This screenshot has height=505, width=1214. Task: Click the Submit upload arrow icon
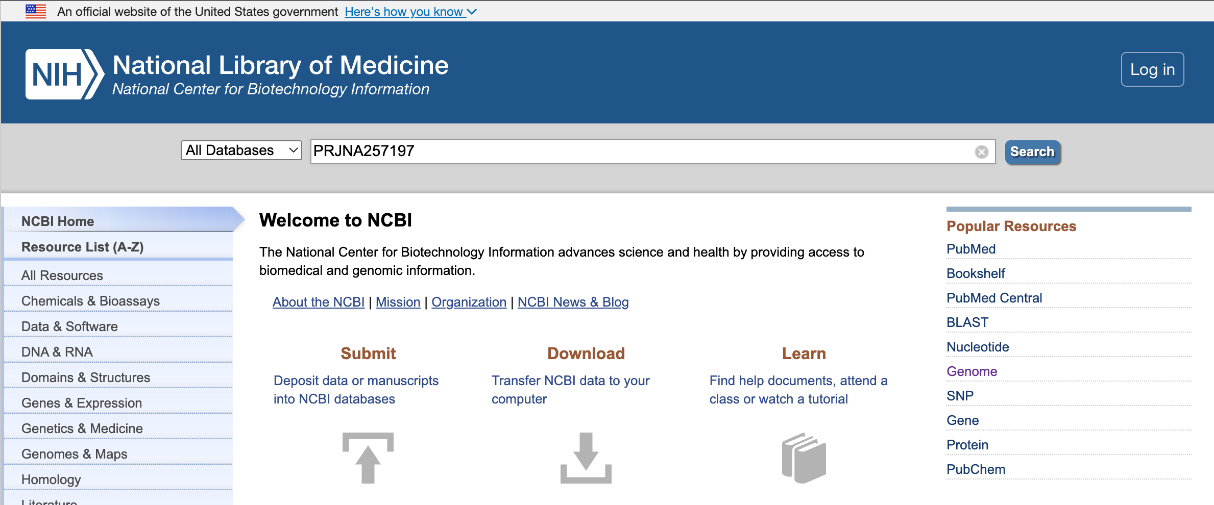pyautogui.click(x=368, y=458)
